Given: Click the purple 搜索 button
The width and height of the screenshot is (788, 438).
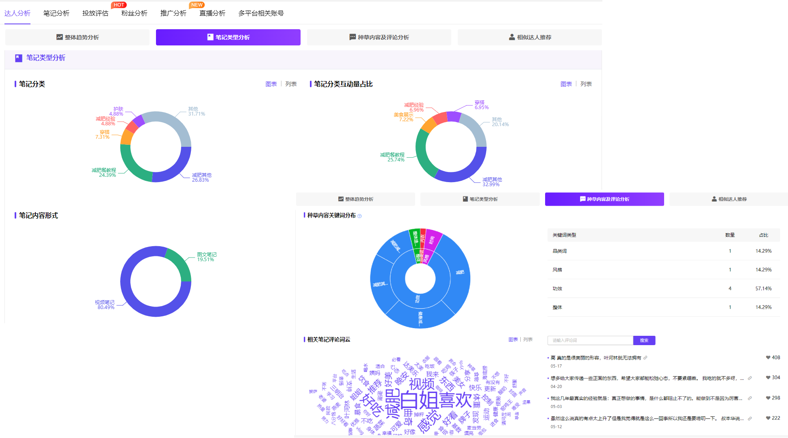Looking at the screenshot, I should click(x=644, y=340).
